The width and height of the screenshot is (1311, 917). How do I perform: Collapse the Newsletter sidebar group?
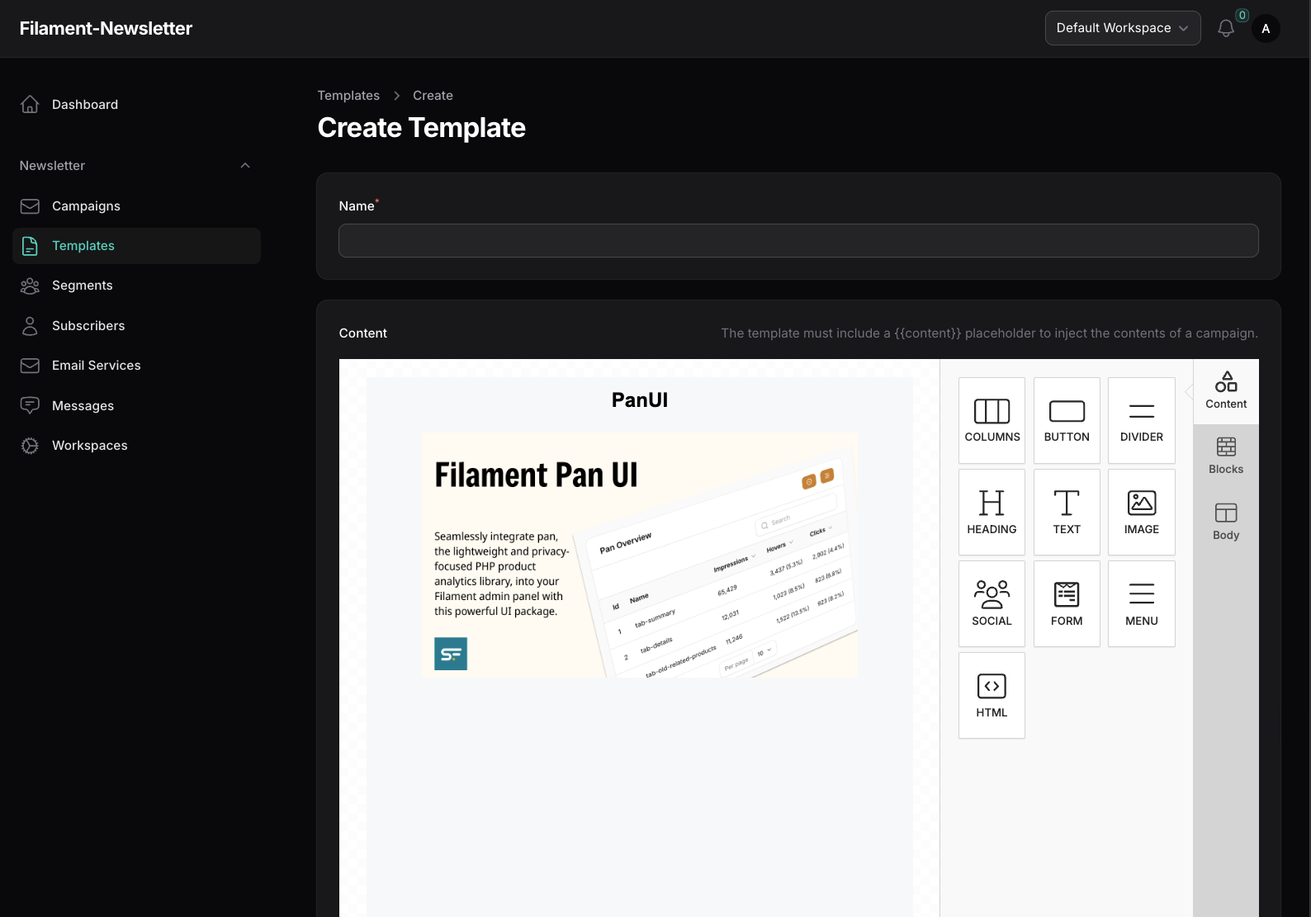click(245, 166)
